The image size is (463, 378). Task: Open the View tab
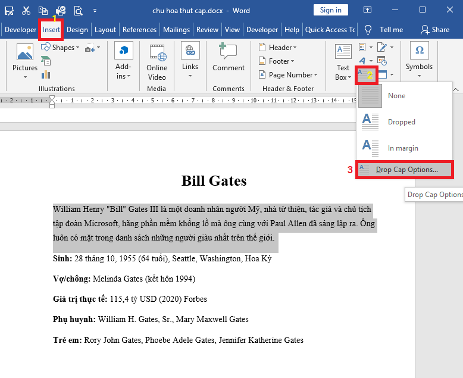pos(232,30)
